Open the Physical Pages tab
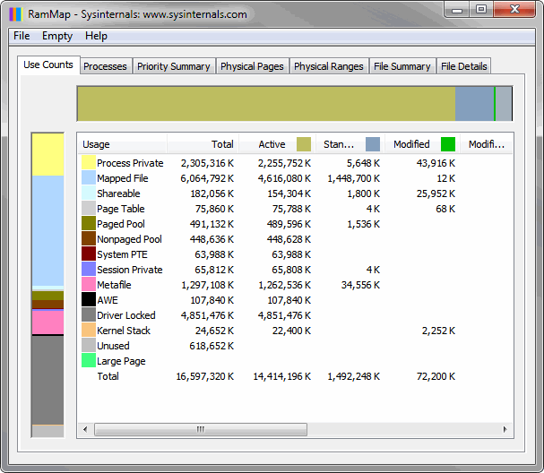 point(252,66)
